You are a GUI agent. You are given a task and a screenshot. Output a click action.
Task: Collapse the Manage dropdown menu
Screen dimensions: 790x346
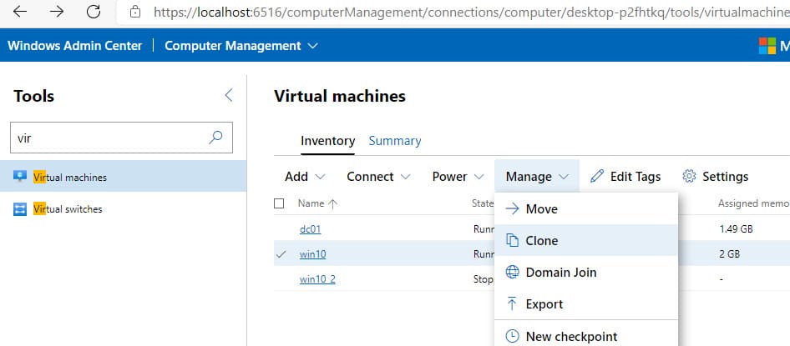[x=537, y=177]
